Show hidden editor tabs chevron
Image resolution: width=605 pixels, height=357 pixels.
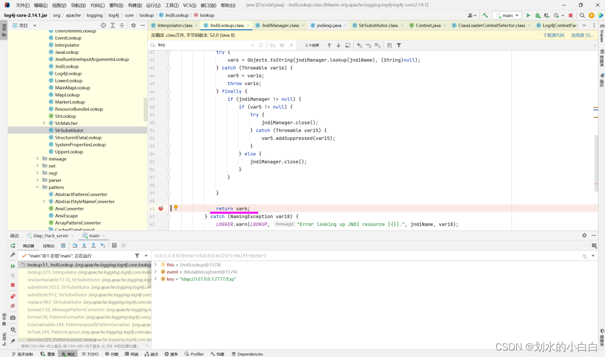pyautogui.click(x=584, y=25)
